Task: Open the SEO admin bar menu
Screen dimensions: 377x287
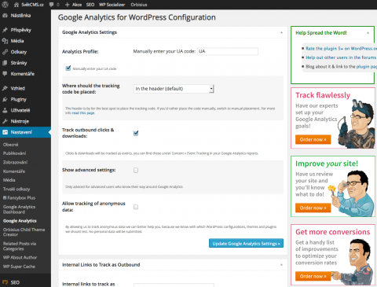Action: pos(90,5)
